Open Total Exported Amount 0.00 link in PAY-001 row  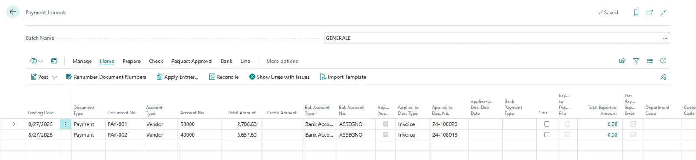[x=612, y=124]
